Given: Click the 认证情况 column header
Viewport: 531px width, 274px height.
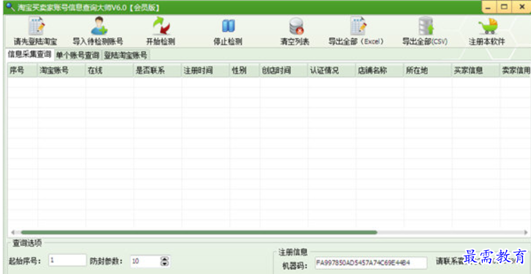Looking at the screenshot, I should point(332,70).
